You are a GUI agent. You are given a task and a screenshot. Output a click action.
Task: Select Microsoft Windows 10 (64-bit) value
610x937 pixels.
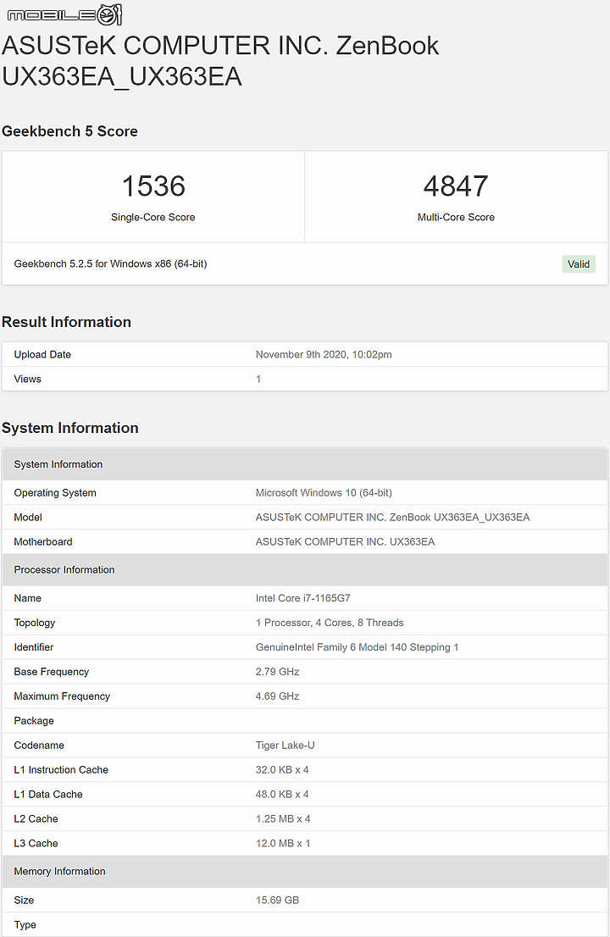(x=324, y=493)
